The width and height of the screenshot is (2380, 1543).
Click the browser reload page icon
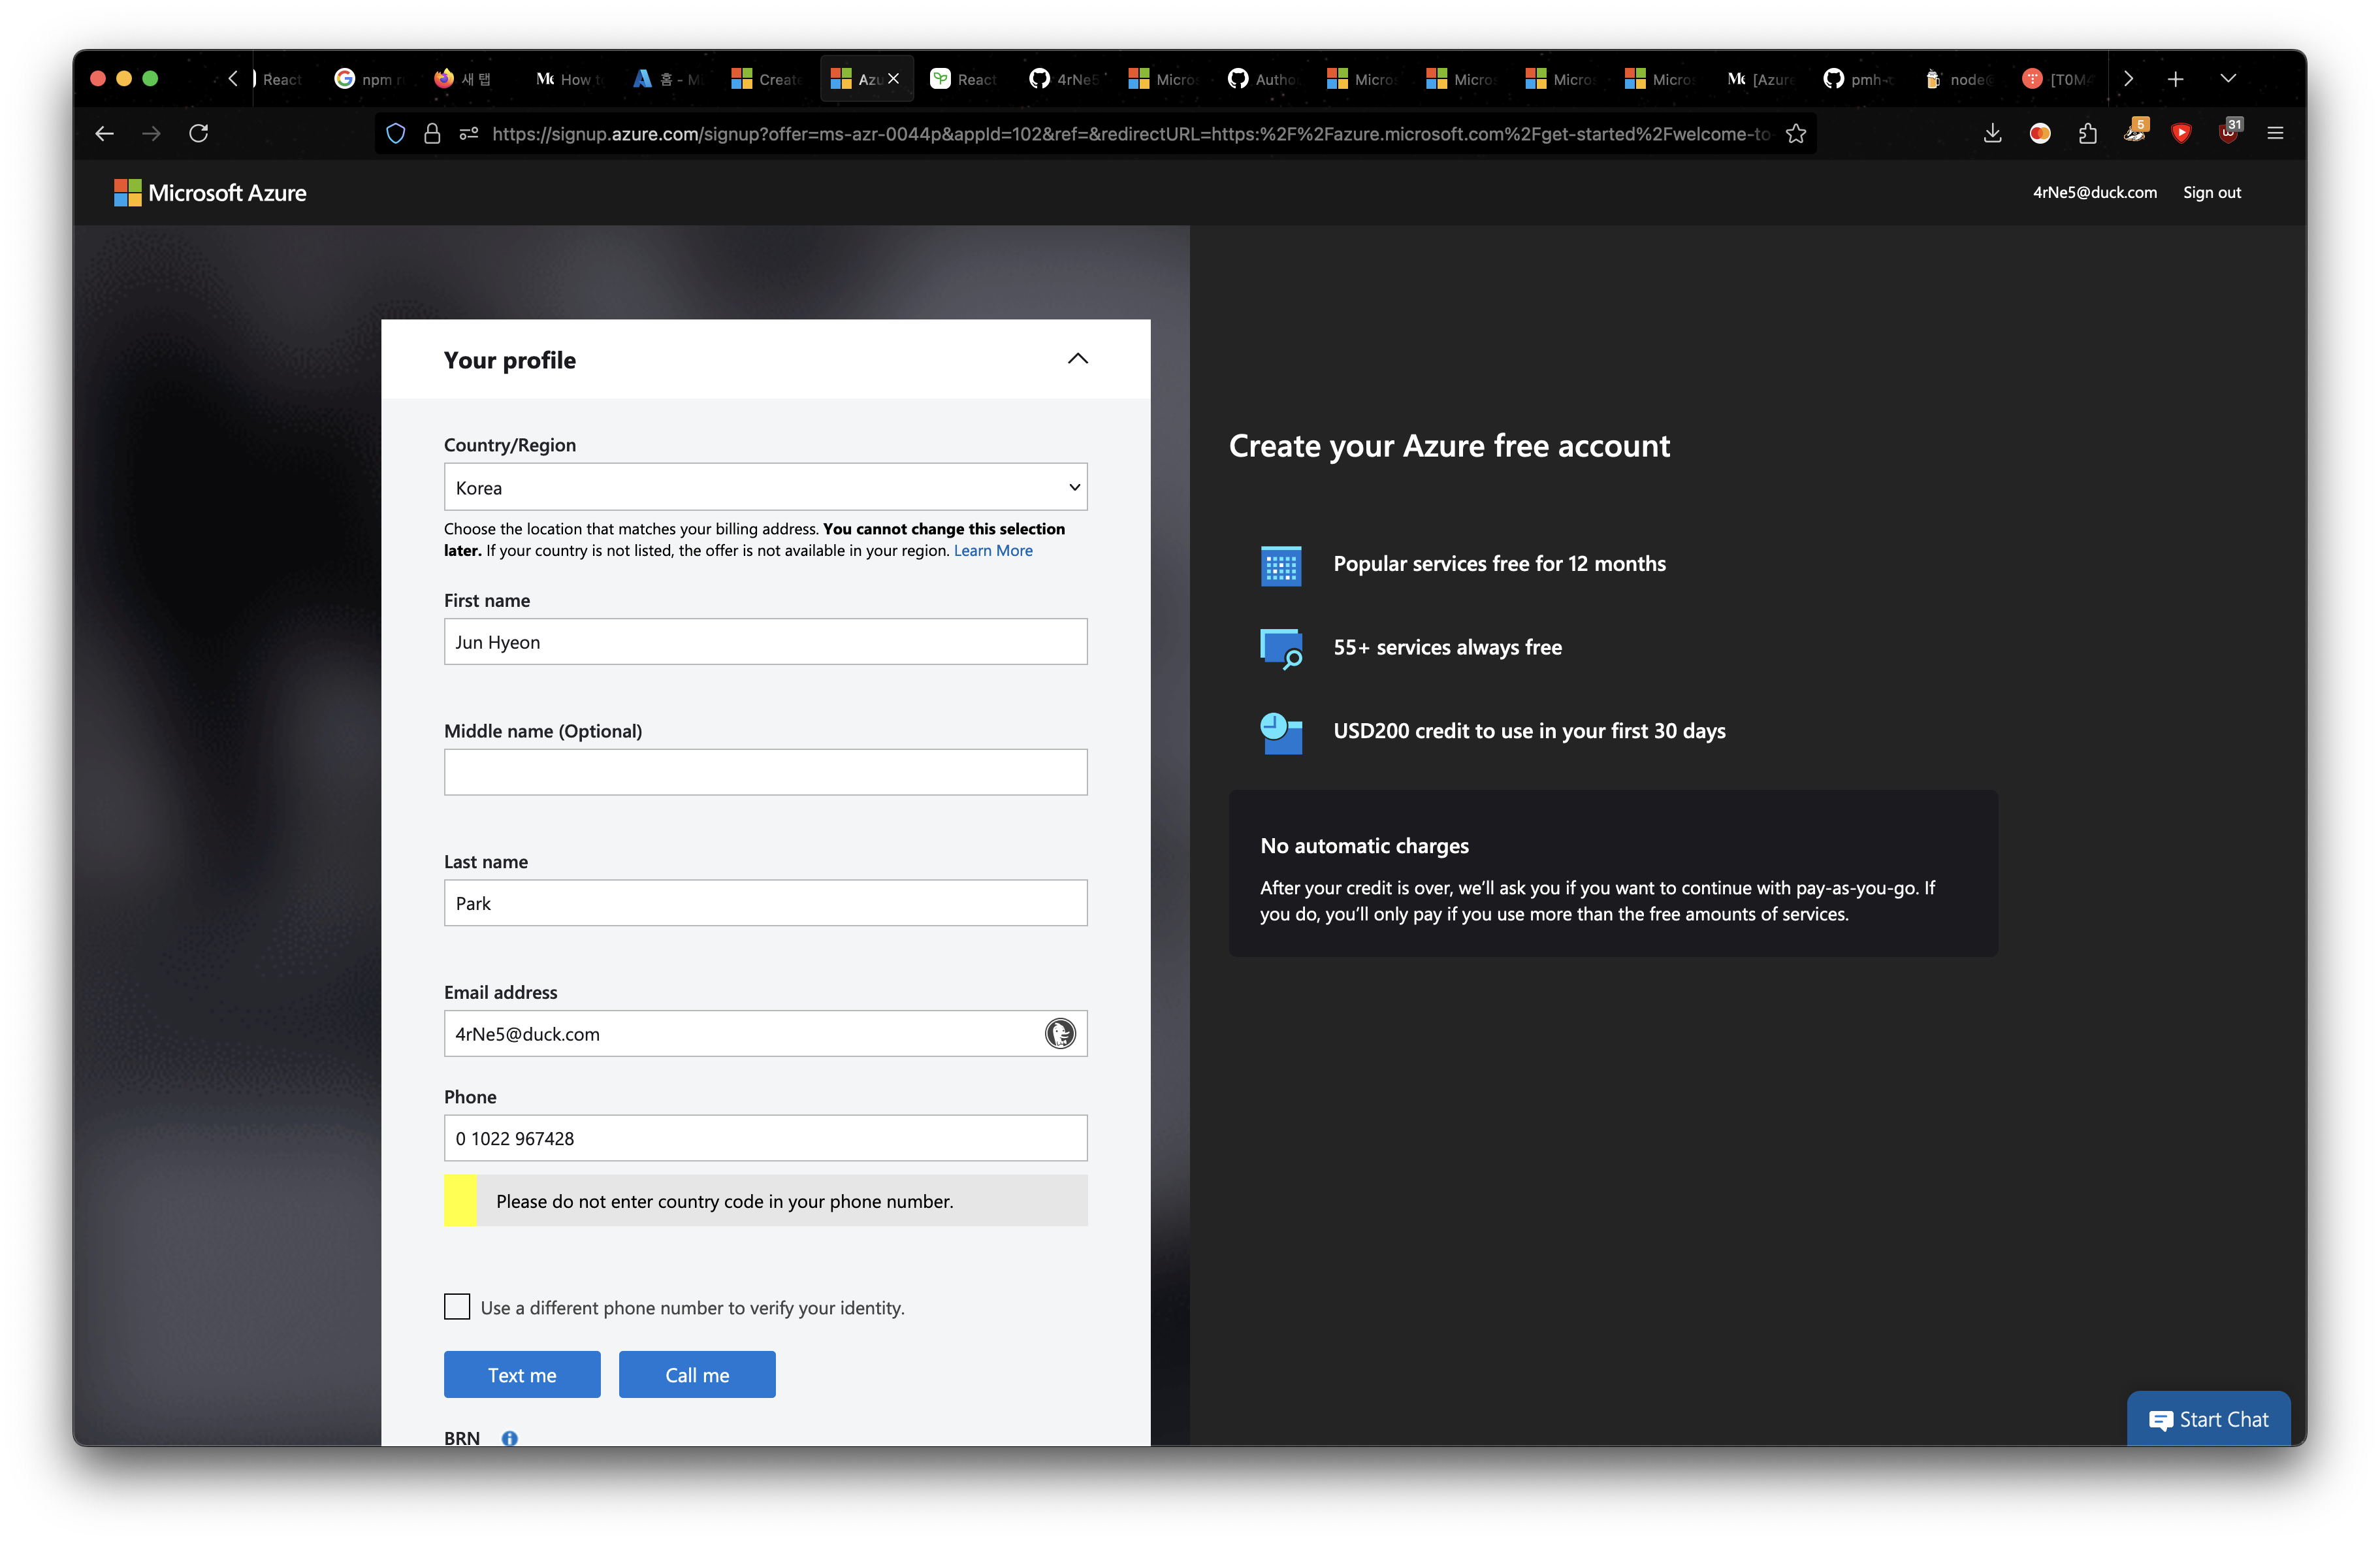198,133
